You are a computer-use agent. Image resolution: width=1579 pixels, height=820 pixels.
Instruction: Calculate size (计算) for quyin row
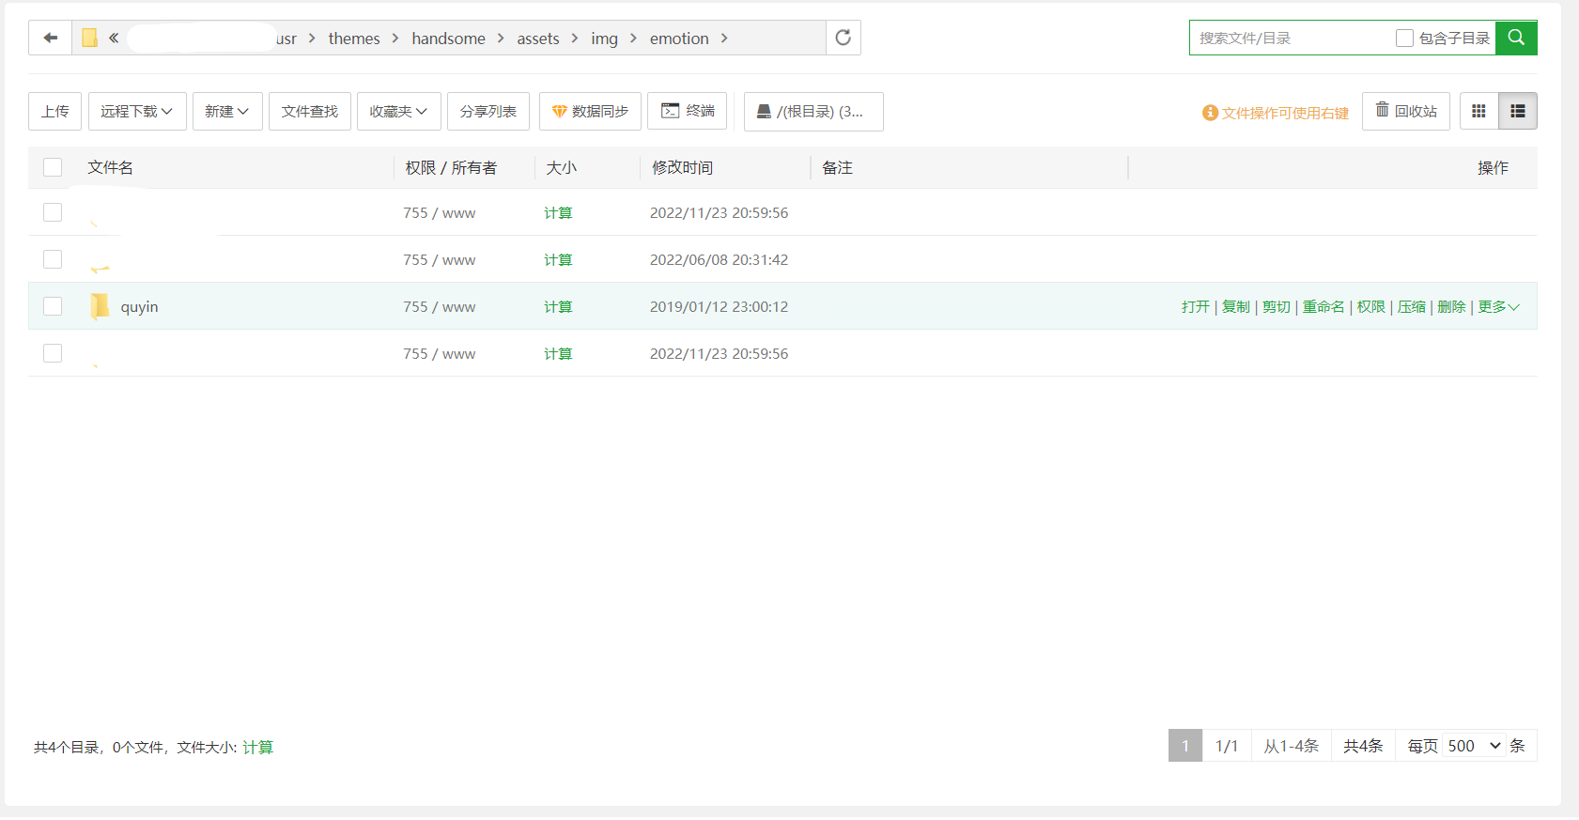(x=558, y=306)
